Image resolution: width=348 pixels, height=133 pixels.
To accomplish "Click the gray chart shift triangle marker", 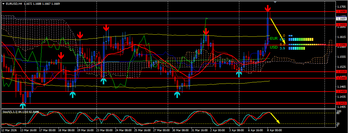I will pos(275,2).
